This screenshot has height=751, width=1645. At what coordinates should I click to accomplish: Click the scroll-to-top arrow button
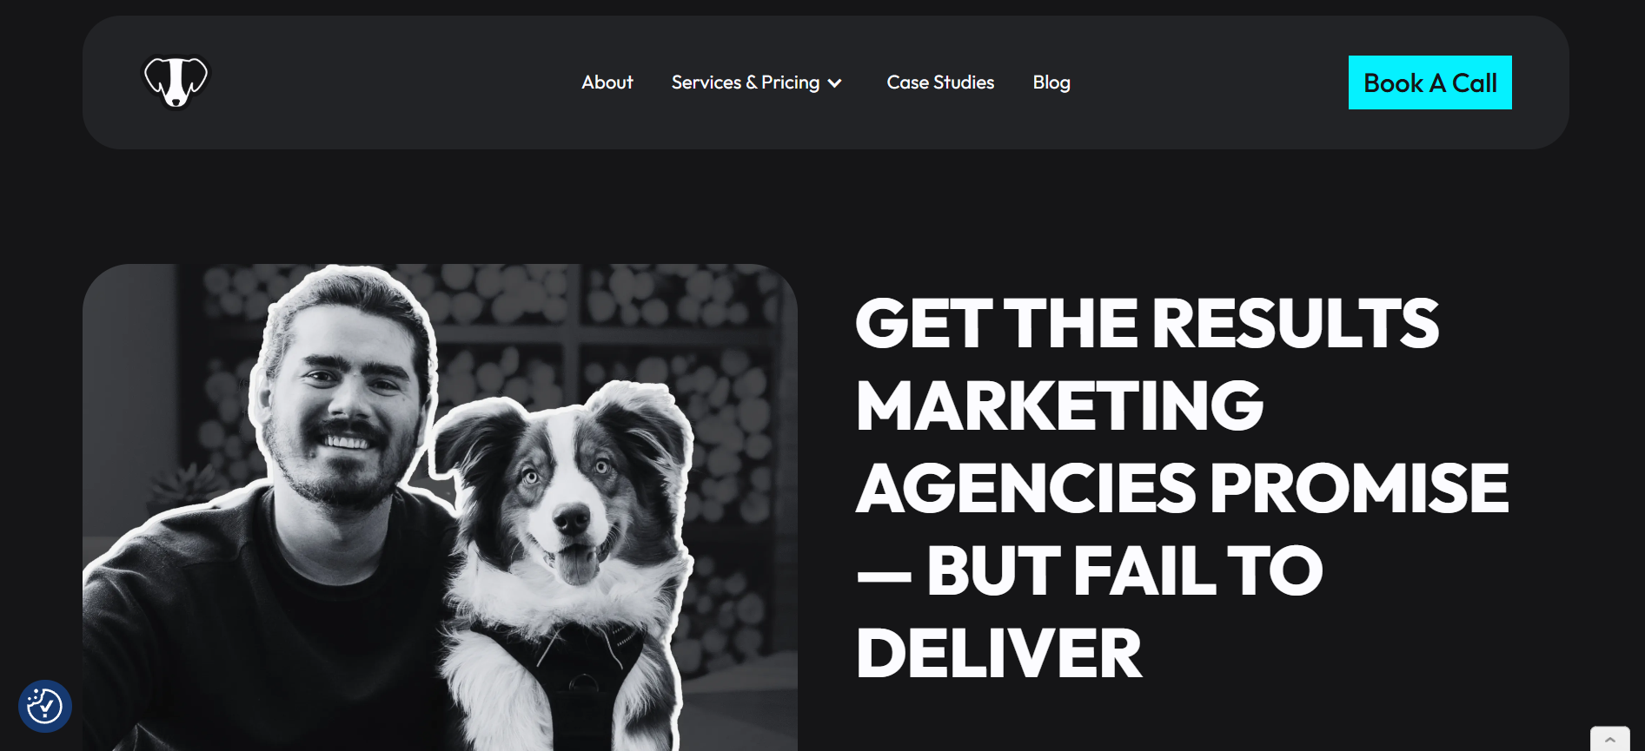click(x=1609, y=739)
